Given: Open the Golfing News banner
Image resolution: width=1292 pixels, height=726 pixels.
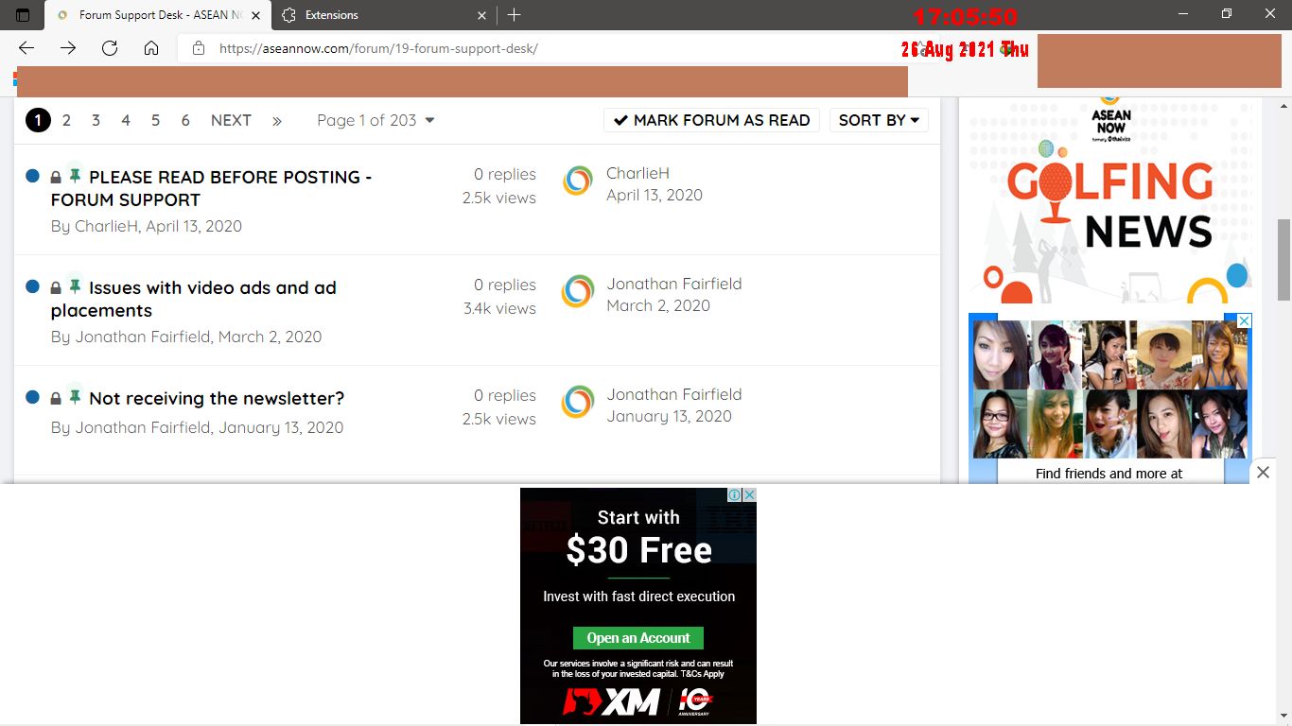Looking at the screenshot, I should (1110, 200).
